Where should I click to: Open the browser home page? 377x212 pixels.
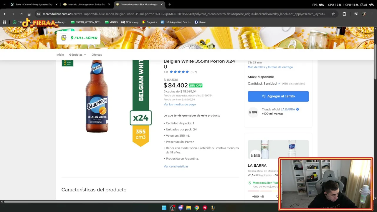click(29, 14)
